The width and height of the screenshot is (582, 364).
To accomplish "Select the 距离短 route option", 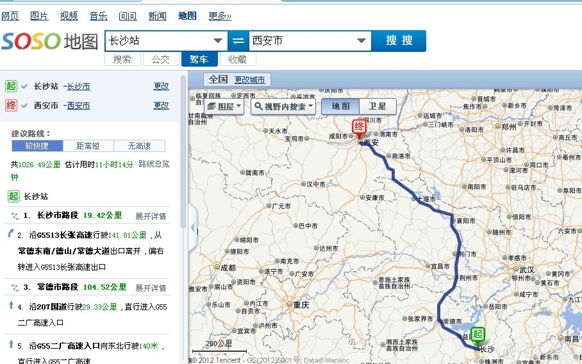I will 88,146.
